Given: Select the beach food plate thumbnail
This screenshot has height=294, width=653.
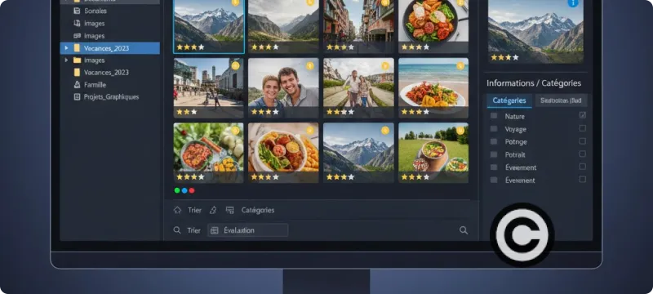Looking at the screenshot, I should (x=433, y=88).
